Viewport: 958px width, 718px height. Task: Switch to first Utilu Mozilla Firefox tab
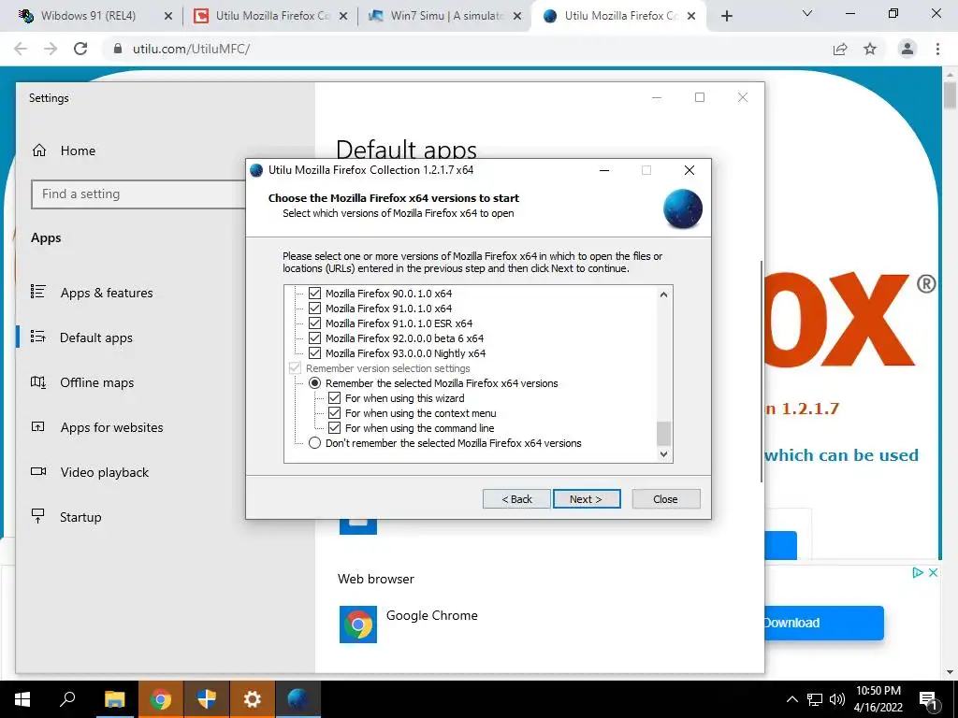272,16
